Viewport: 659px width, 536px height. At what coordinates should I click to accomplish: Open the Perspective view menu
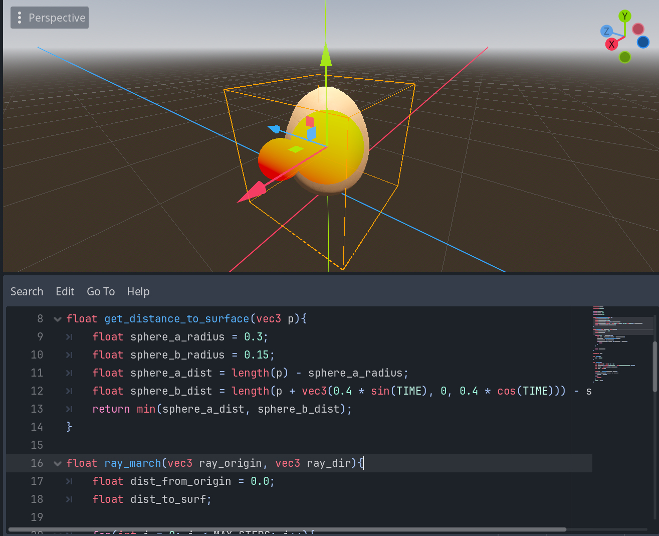coord(50,18)
